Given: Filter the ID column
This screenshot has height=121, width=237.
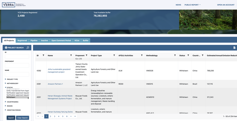Looking at the screenshot, I should (43, 55).
